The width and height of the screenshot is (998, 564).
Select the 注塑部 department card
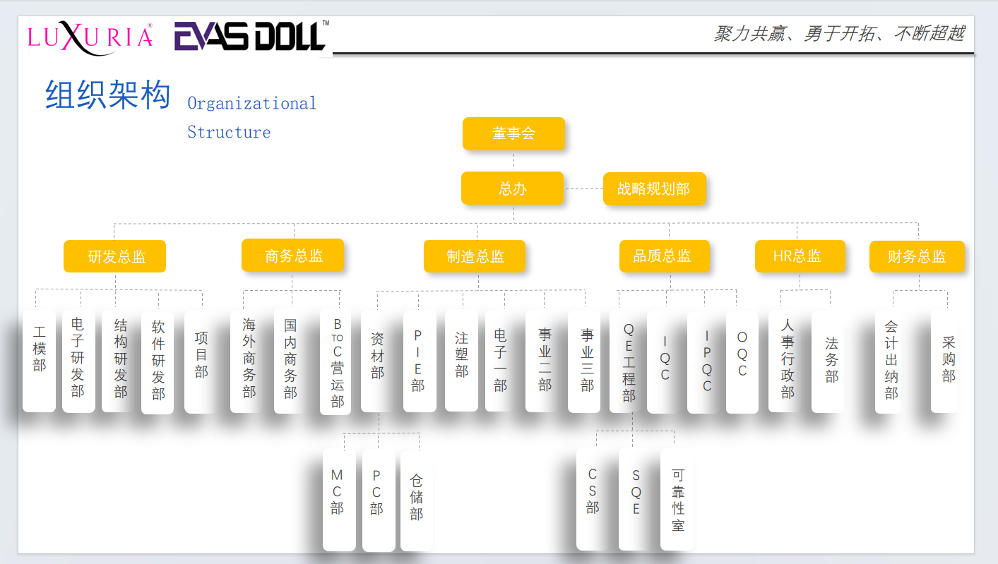tap(461, 361)
